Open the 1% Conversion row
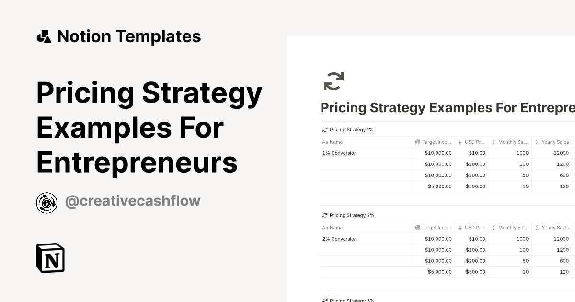The width and height of the screenshot is (575, 302). (x=339, y=153)
